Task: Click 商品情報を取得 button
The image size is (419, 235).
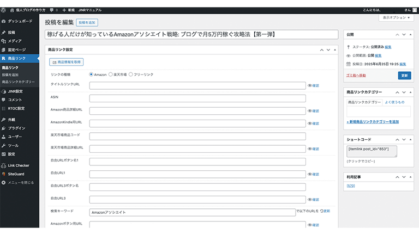Action: pos(66,62)
